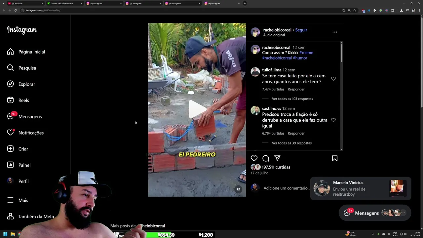Bookmark this page with star icon

[x=355, y=10]
